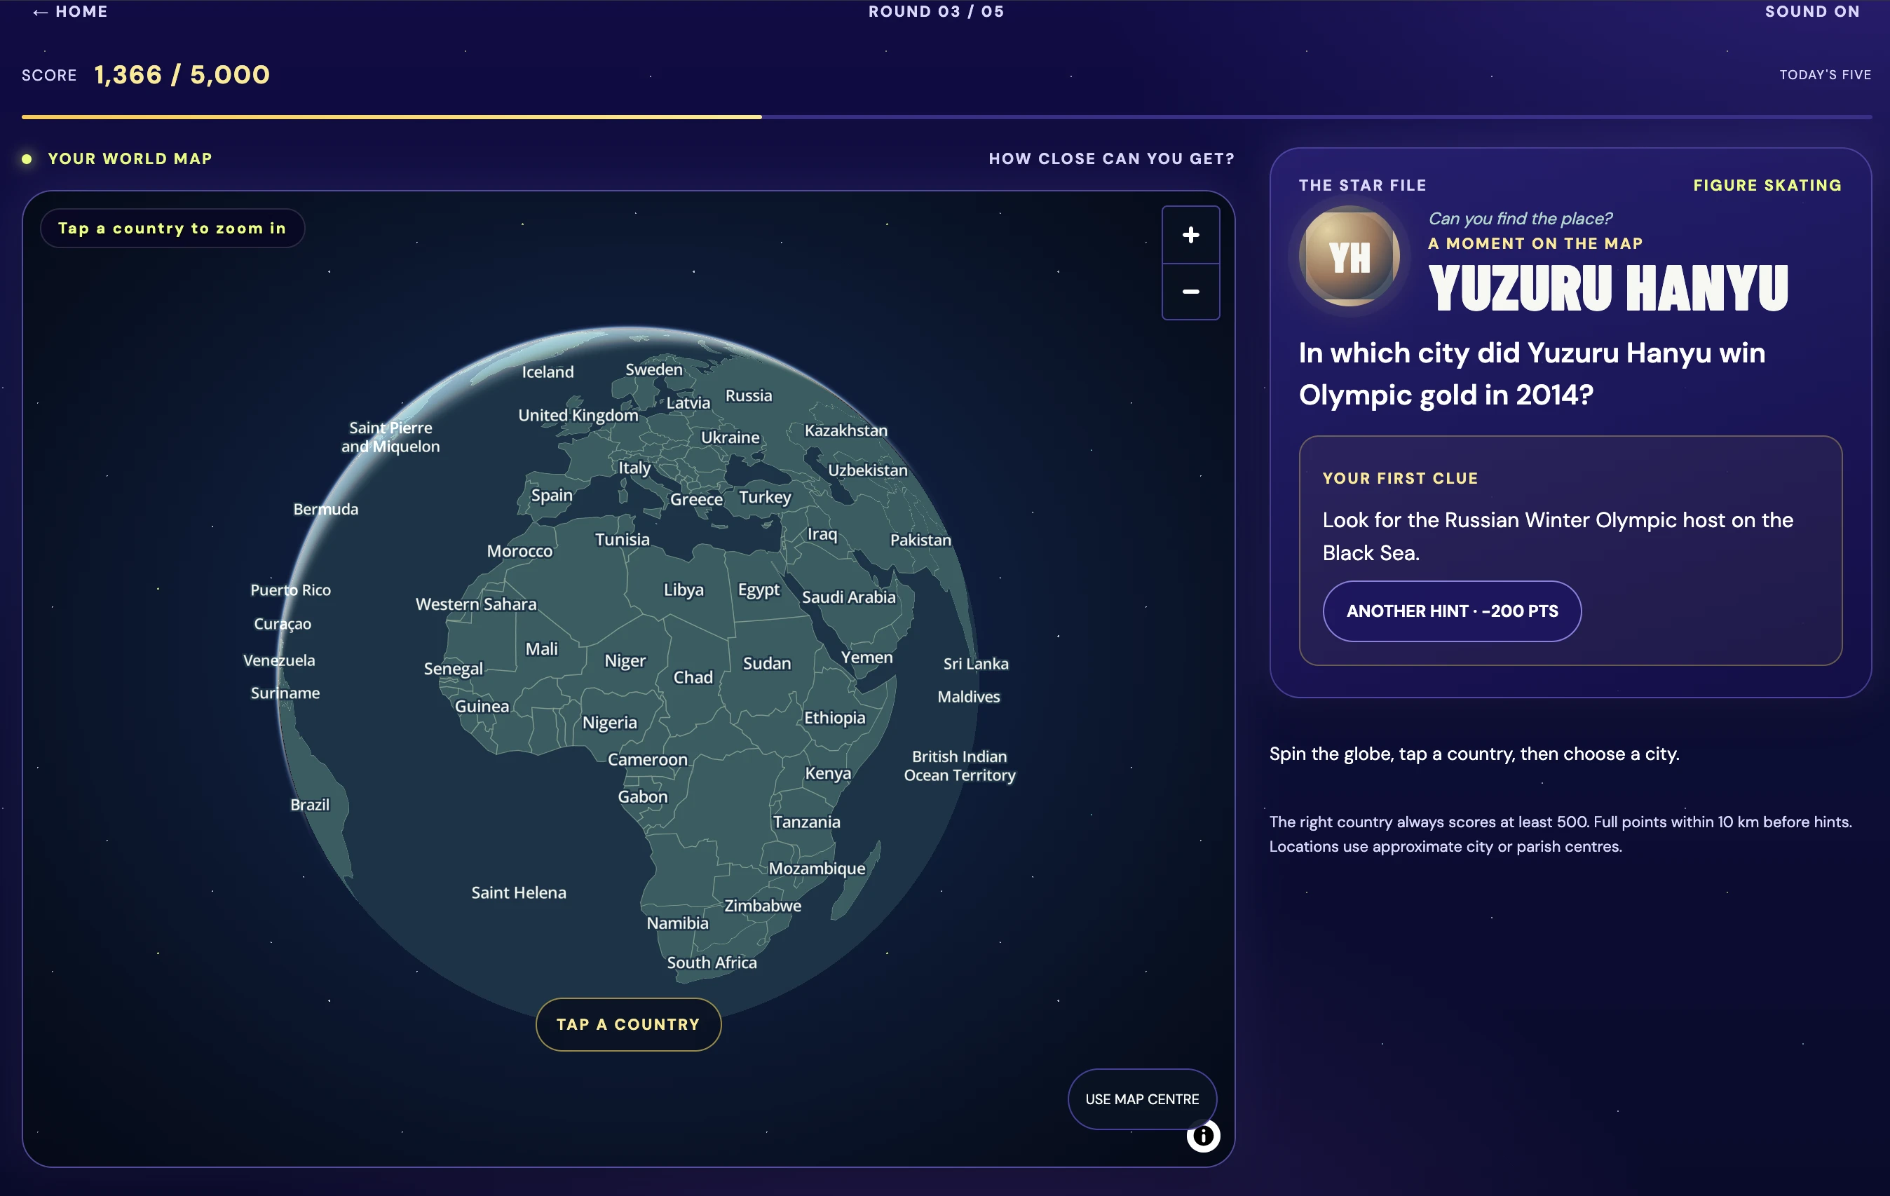Open the map info icon

(1202, 1136)
